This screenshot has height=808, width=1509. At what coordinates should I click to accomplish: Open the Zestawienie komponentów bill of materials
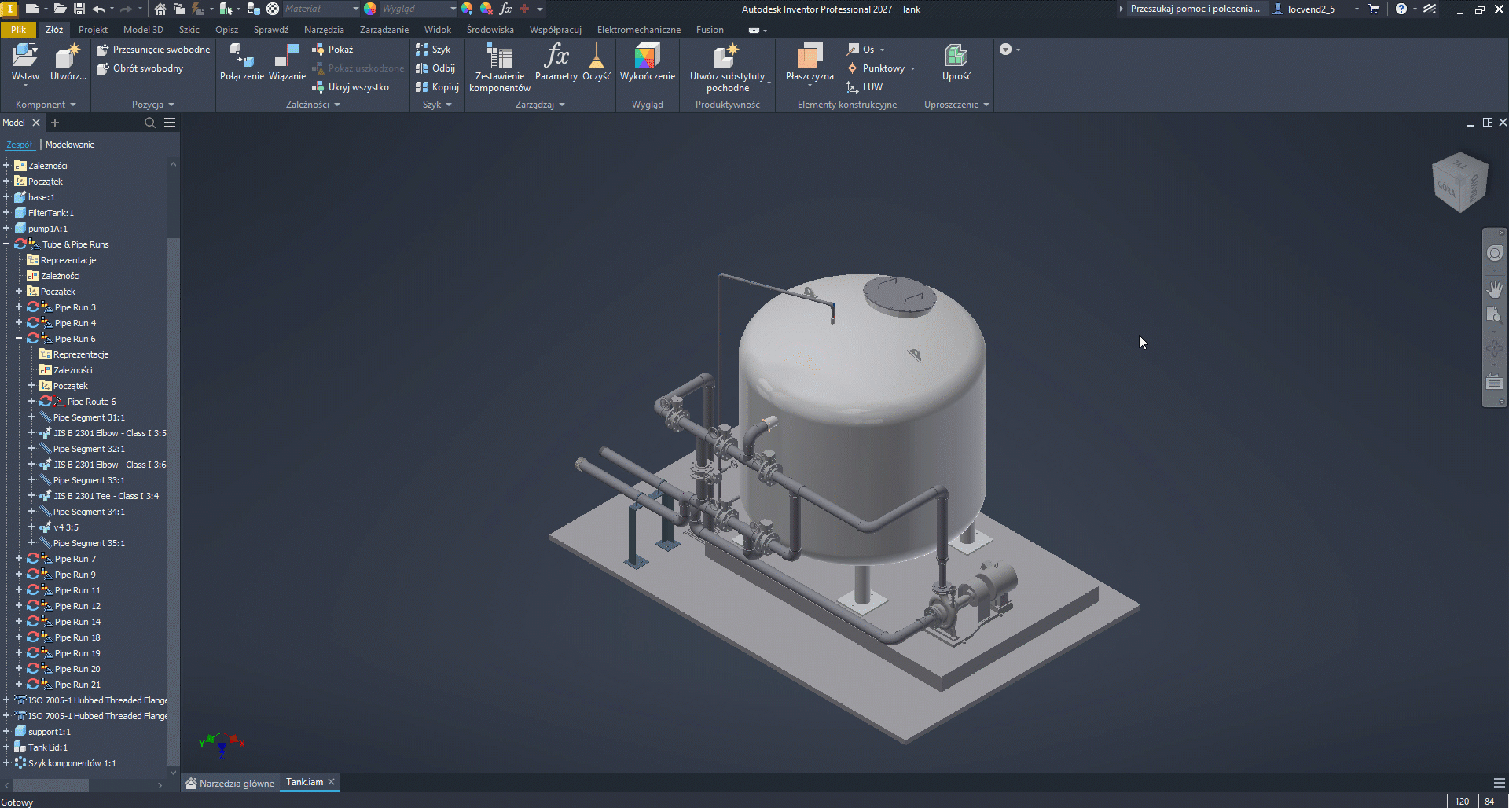499,57
